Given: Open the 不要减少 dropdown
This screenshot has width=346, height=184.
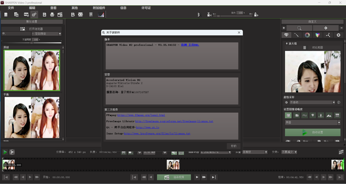Looking at the screenshot, I should (289, 152).
